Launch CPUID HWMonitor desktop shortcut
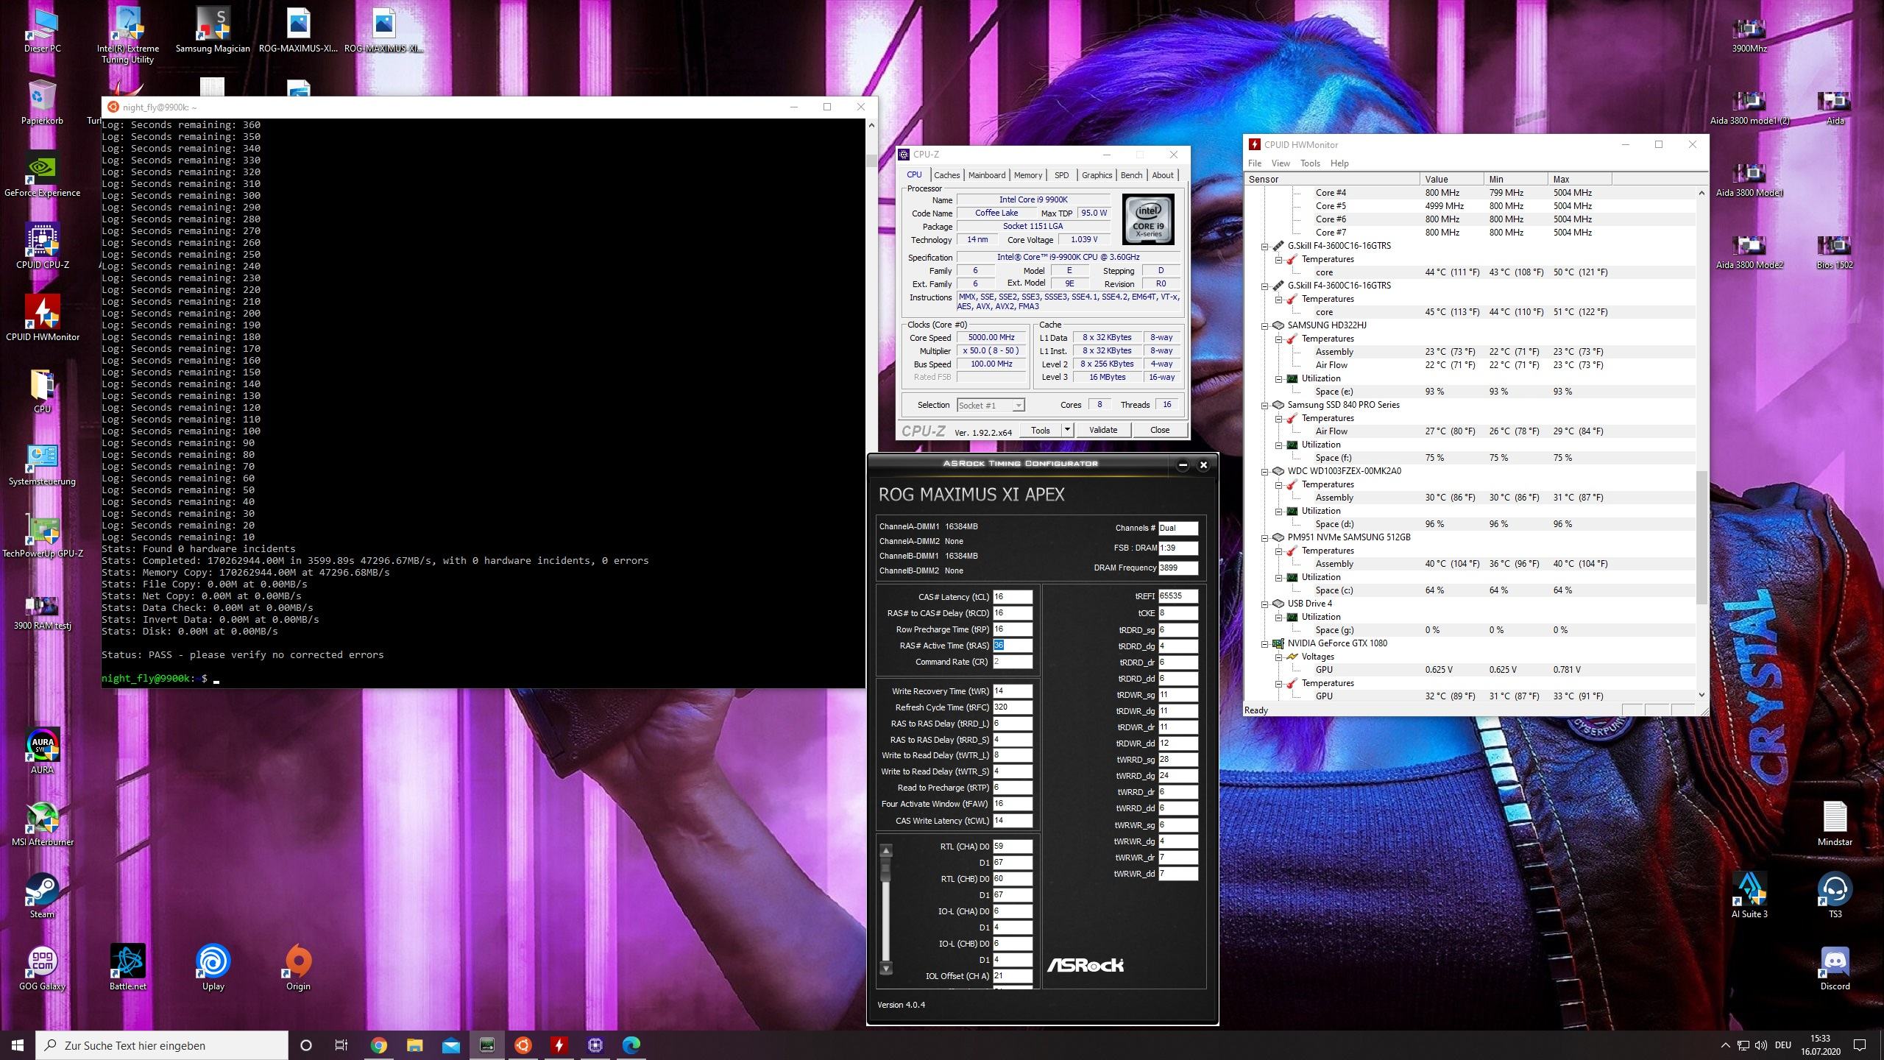Viewport: 1884px width, 1060px height. coord(42,319)
